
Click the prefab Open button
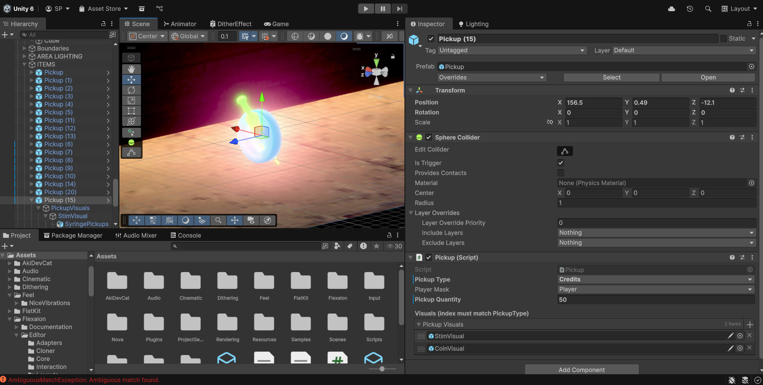click(708, 77)
